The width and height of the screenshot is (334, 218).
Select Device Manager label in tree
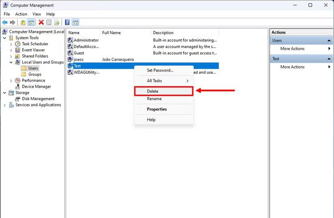click(x=36, y=87)
